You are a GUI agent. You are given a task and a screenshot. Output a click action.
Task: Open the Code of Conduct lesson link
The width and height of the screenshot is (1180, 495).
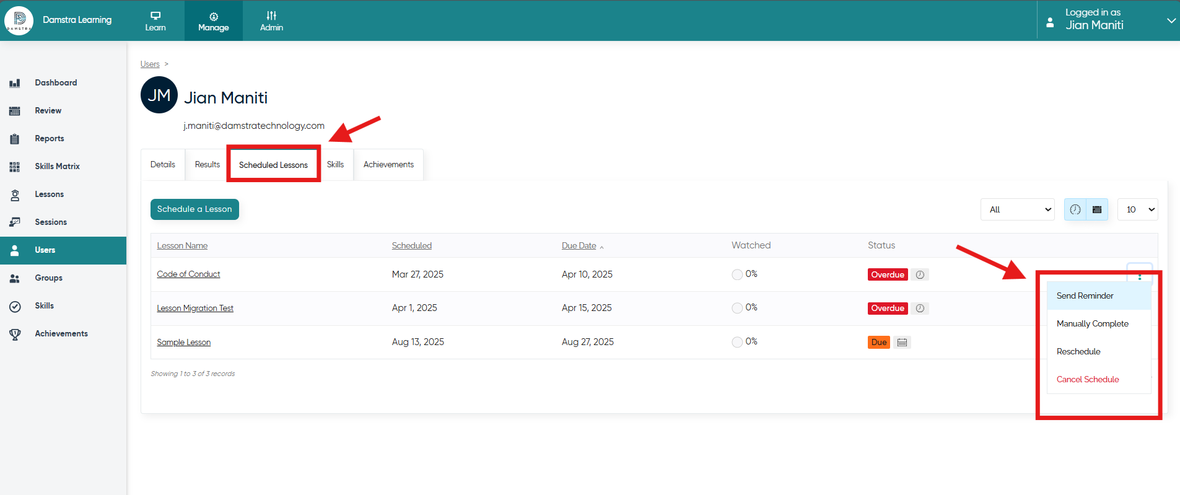point(188,274)
